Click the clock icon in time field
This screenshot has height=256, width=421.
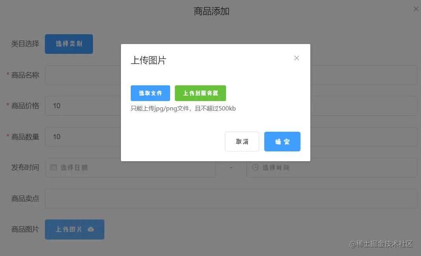pos(255,167)
